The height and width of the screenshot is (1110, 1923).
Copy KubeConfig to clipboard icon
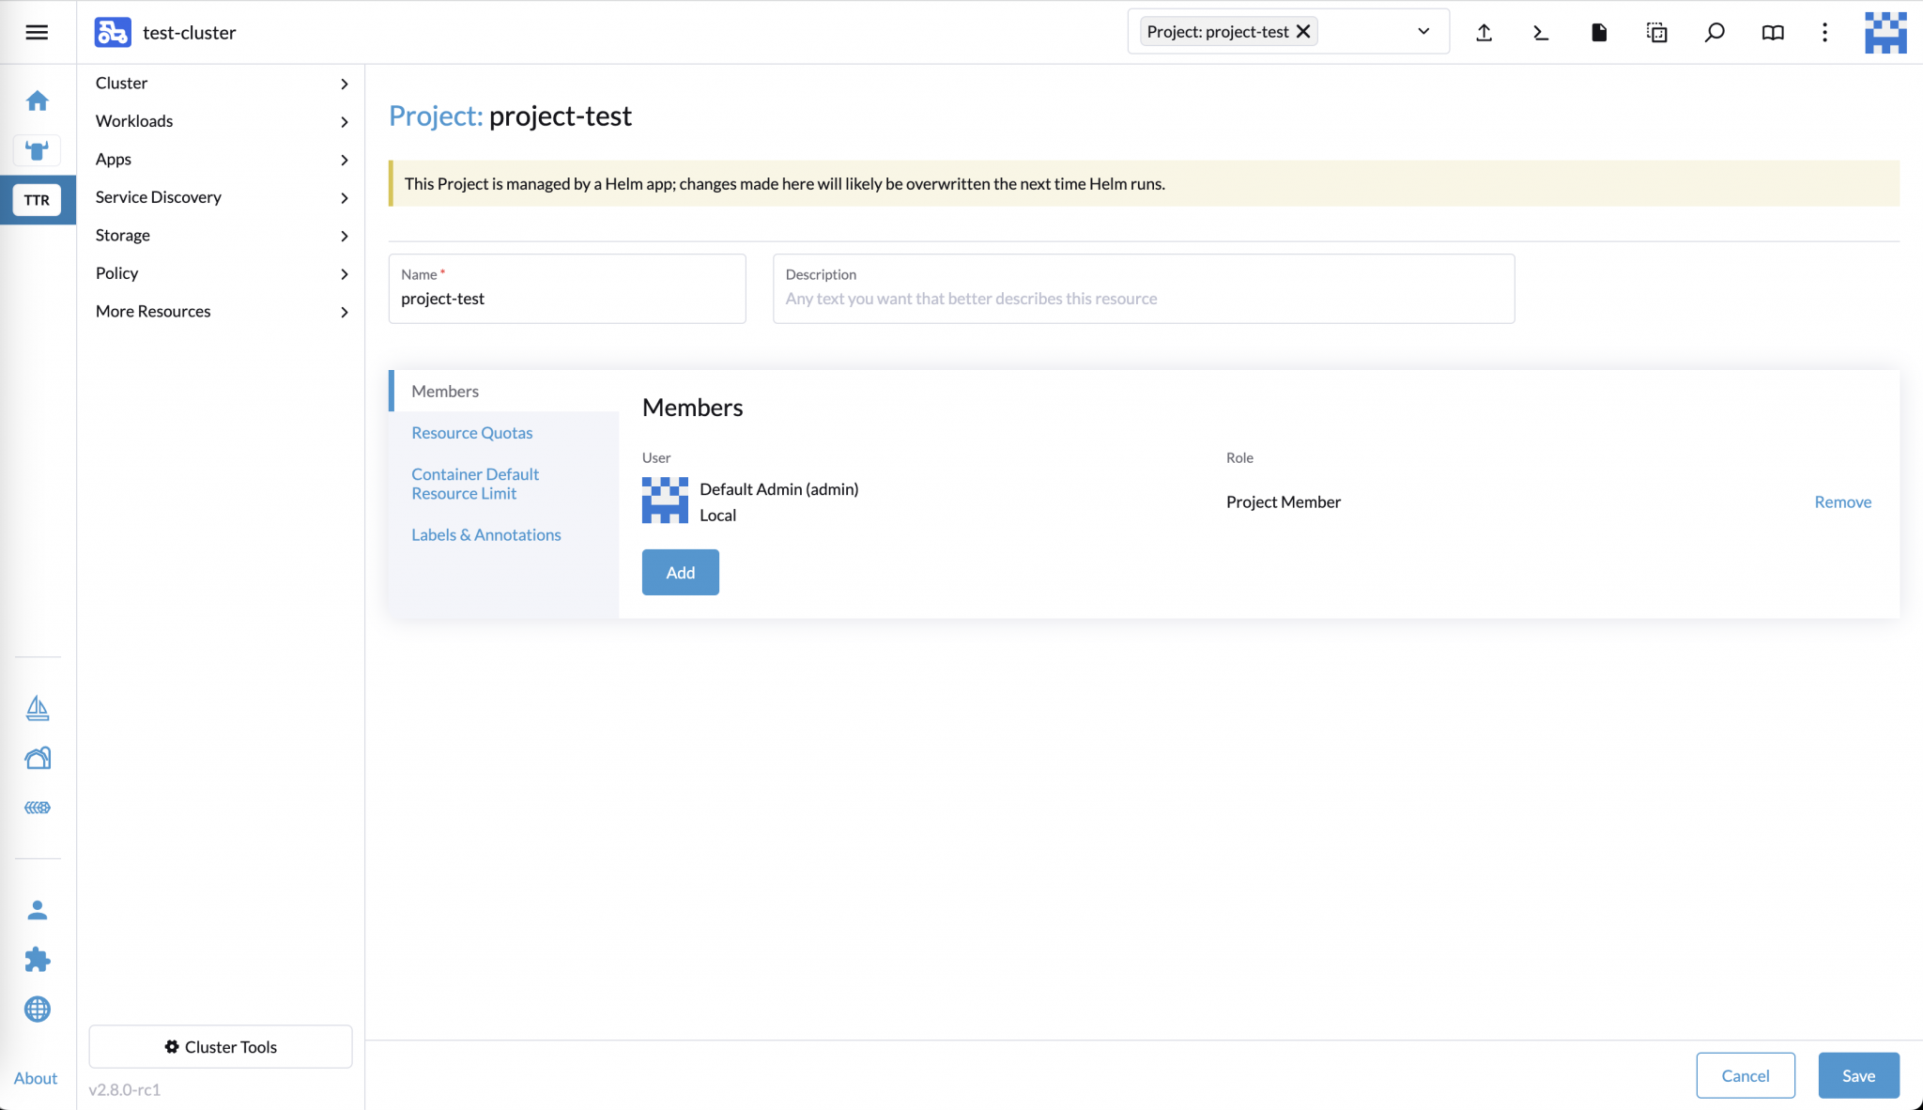1656,32
